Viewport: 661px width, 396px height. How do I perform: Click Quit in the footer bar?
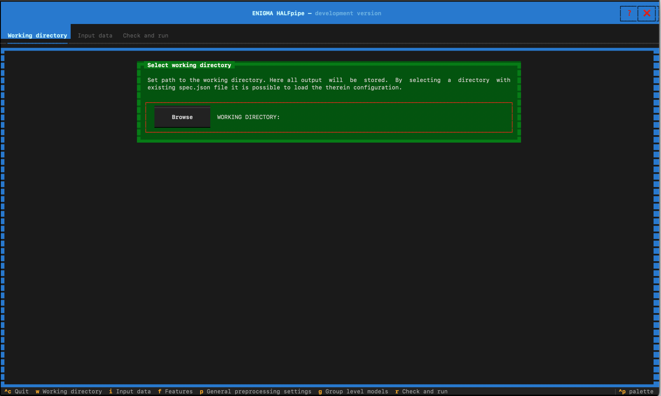click(x=17, y=391)
